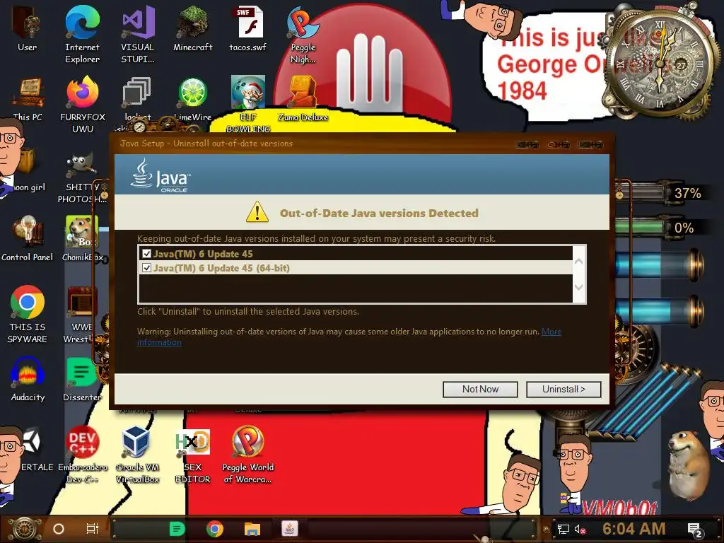Open the Control Panel desktop icon
This screenshot has width=724, height=543.
pyautogui.click(x=28, y=238)
